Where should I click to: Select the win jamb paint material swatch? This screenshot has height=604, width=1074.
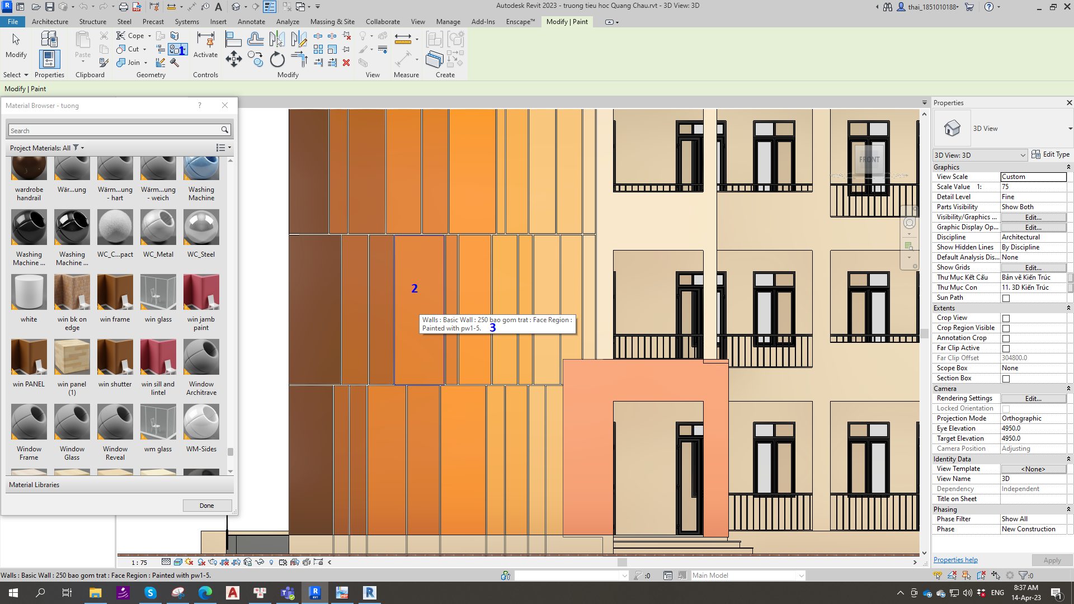click(x=201, y=292)
